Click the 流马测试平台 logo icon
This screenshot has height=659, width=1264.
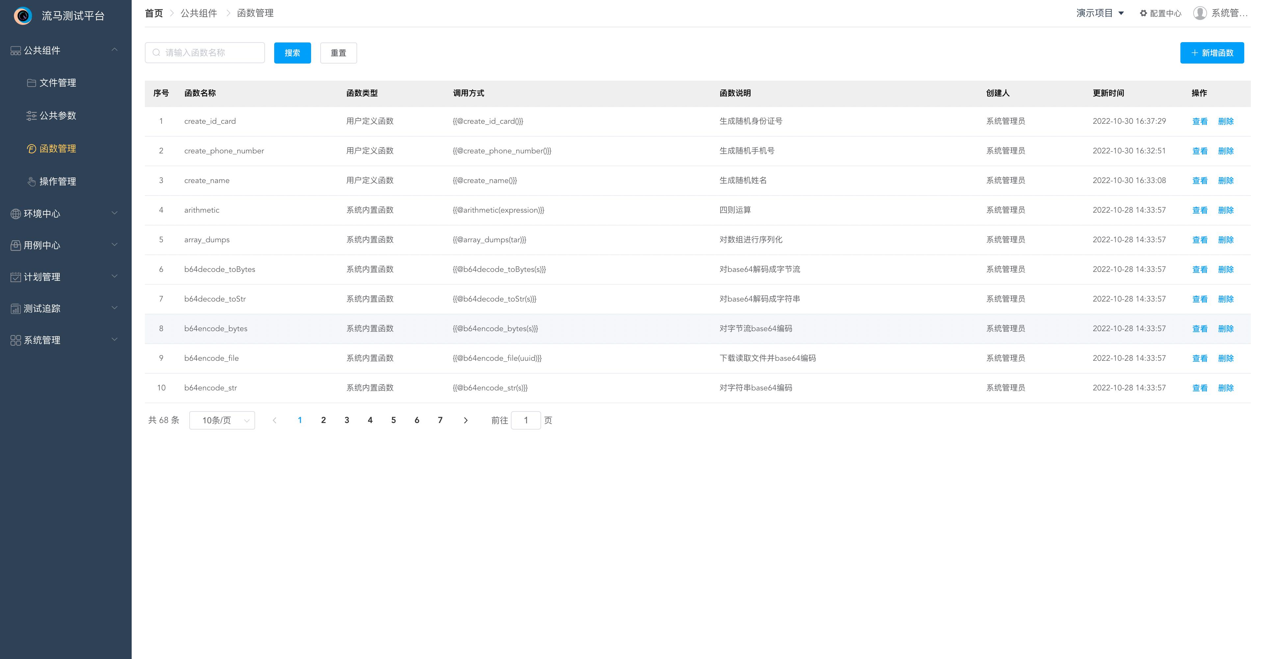pos(23,16)
